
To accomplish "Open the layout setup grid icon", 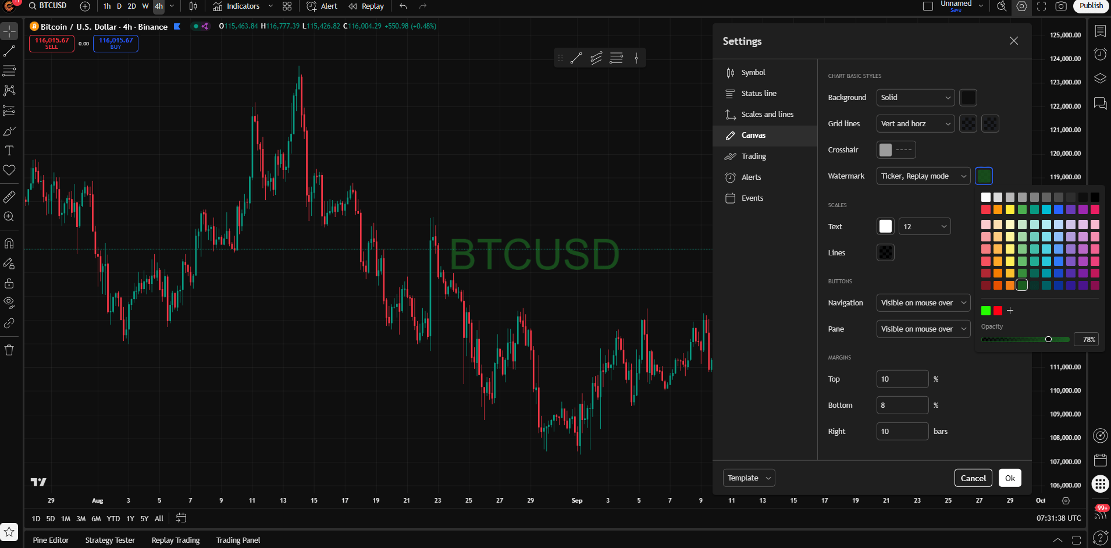I will (287, 6).
